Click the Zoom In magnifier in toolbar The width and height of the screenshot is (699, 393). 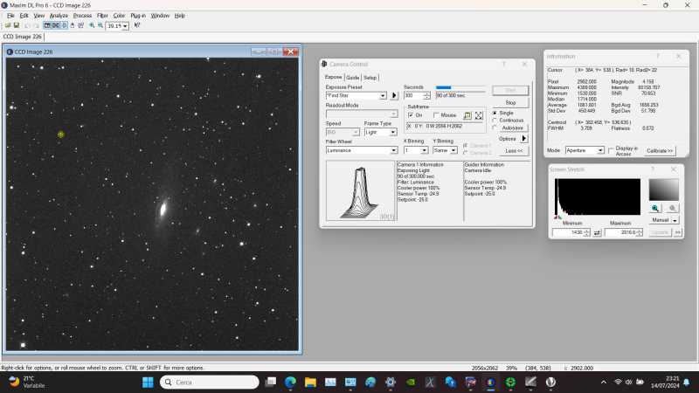tap(92, 25)
